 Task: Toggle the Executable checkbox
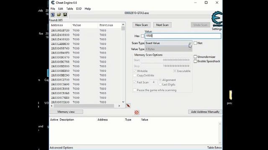click(x=175, y=71)
